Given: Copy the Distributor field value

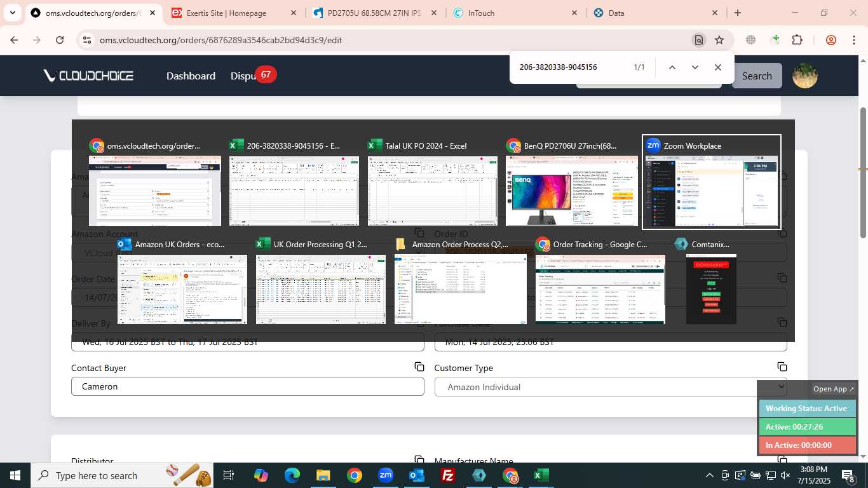Looking at the screenshot, I should tap(419, 460).
